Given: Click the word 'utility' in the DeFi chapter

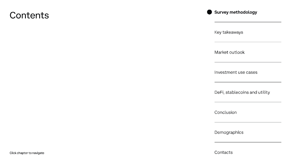Looking at the screenshot, I should 264,92.
